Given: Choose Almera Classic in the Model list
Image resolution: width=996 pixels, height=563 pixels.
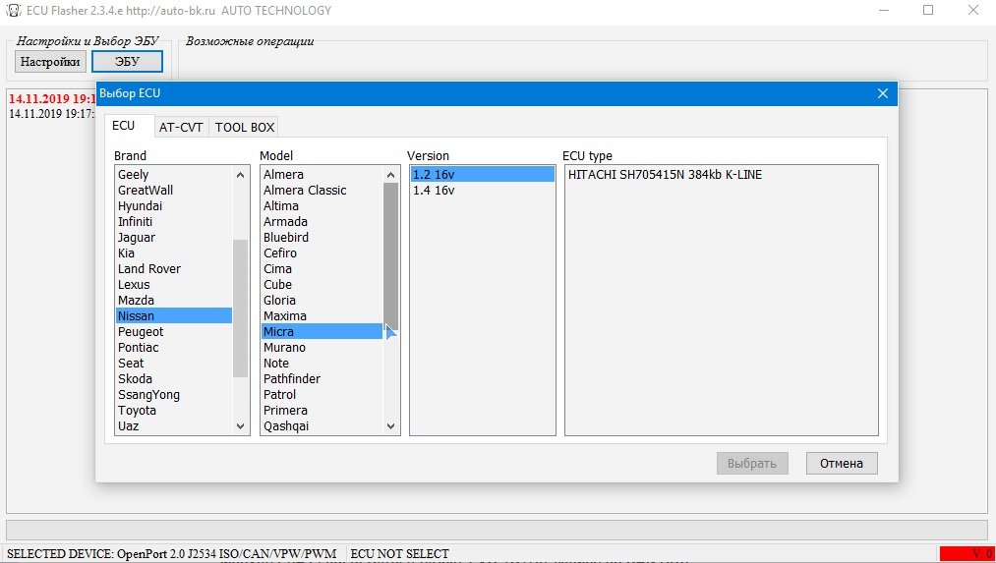Looking at the screenshot, I should pyautogui.click(x=322, y=191).
